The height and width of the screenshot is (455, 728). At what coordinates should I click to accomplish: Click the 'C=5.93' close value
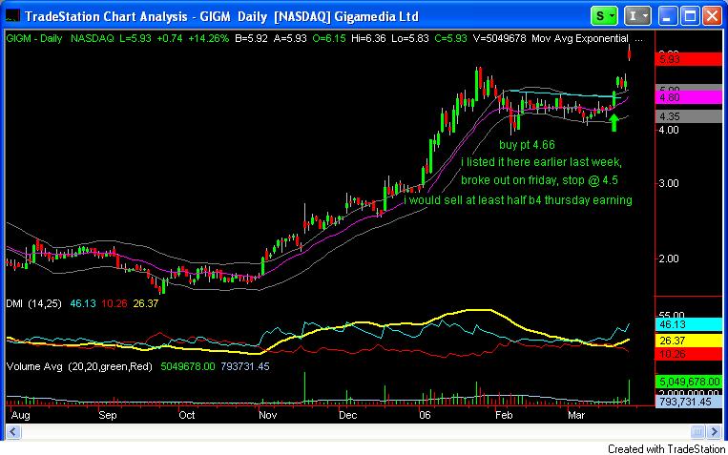(450, 39)
